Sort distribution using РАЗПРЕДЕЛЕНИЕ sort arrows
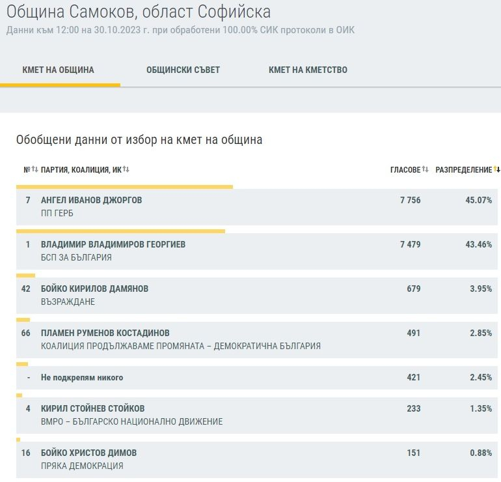 point(496,169)
